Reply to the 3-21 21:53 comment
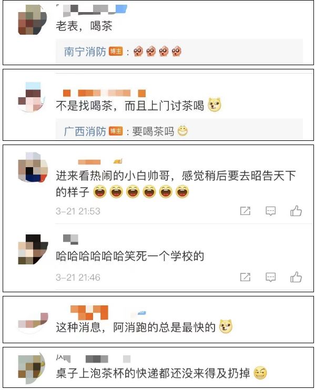This screenshot has width=315, height=390. point(270,211)
